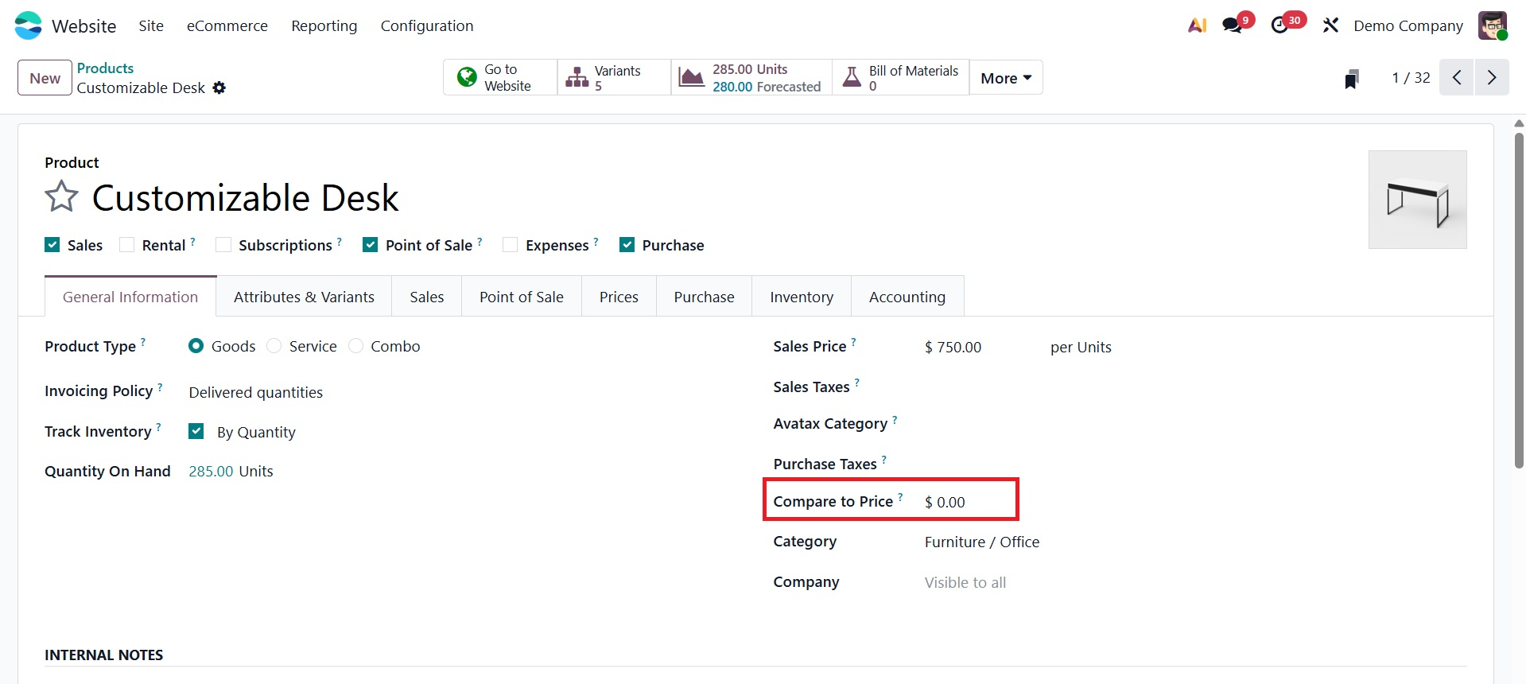Switch to the Attributes & Variants tab

[304, 297]
